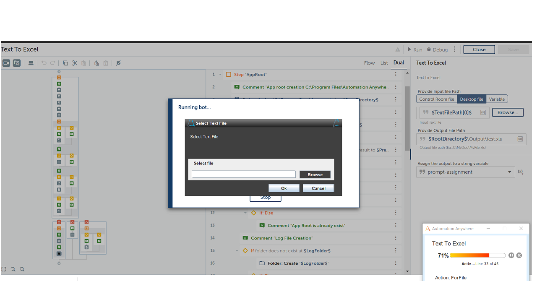This screenshot has height=302, width=537.
Task: Collapse the If folder does not exist block
Action: click(x=237, y=251)
